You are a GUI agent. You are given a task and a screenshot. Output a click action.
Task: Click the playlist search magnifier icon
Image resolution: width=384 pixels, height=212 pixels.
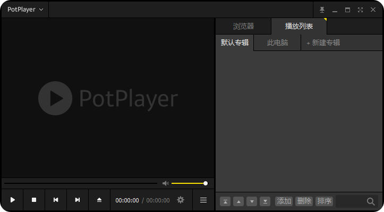pos(371,201)
